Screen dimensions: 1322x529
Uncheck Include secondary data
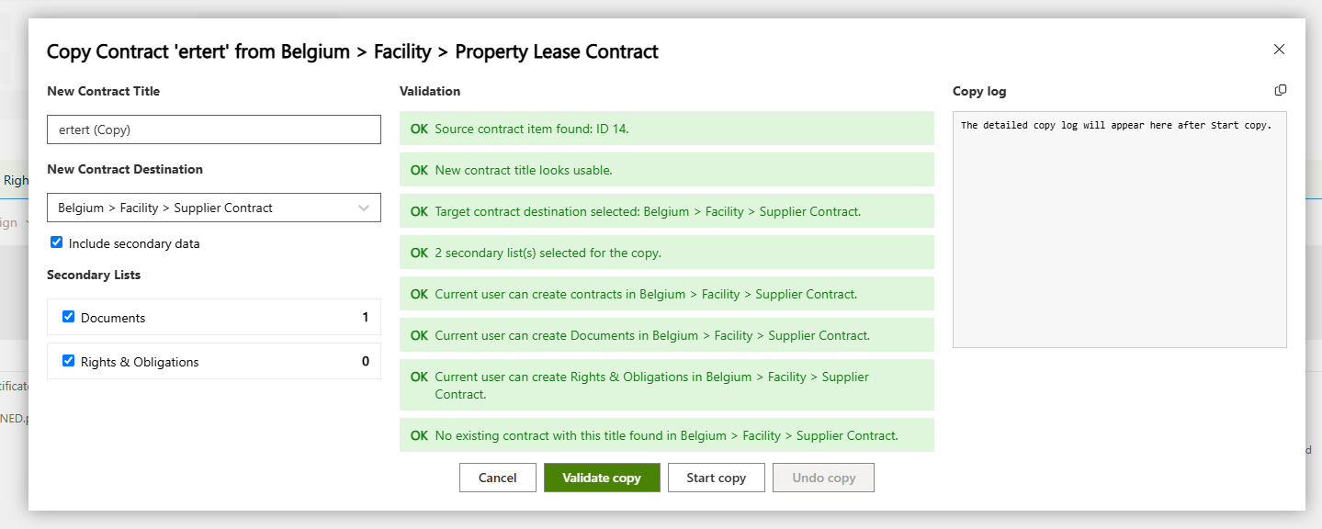[x=56, y=242]
